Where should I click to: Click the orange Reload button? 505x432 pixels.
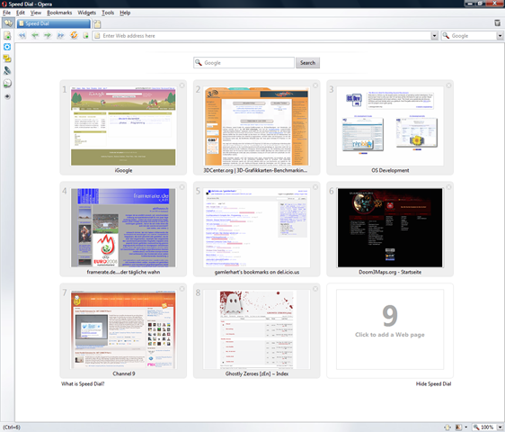[x=74, y=35]
